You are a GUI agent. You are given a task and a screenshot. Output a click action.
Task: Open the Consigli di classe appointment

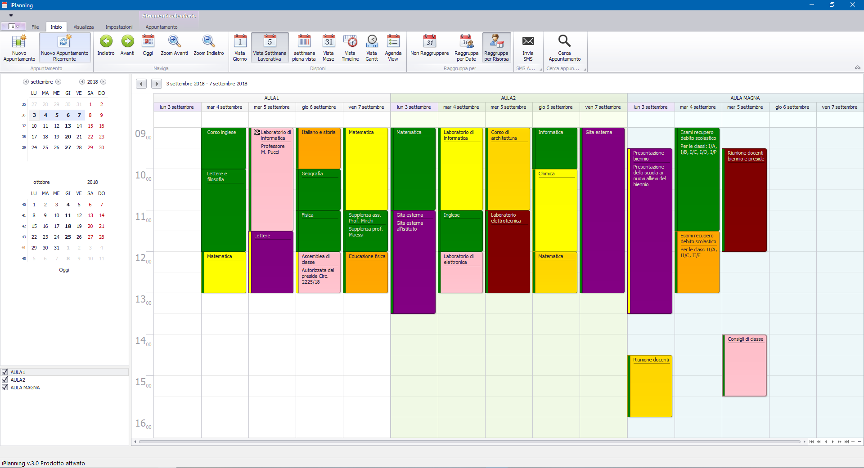coord(745,365)
